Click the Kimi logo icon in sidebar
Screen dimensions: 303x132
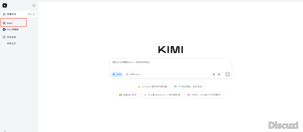coord(5,6)
